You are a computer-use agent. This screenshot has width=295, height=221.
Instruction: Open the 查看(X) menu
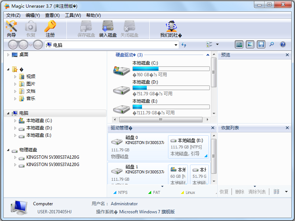[52, 15]
